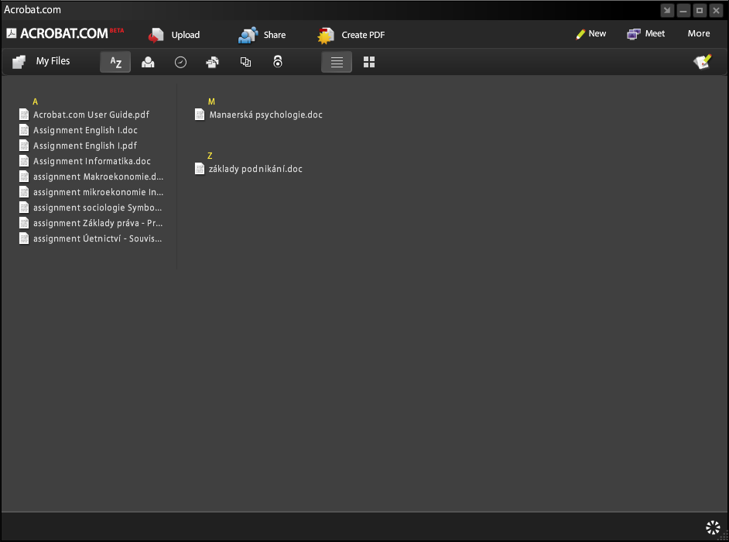Click file icon beside Manaerská psychologie.doc
Screen dimensions: 729x542
click(200, 115)
